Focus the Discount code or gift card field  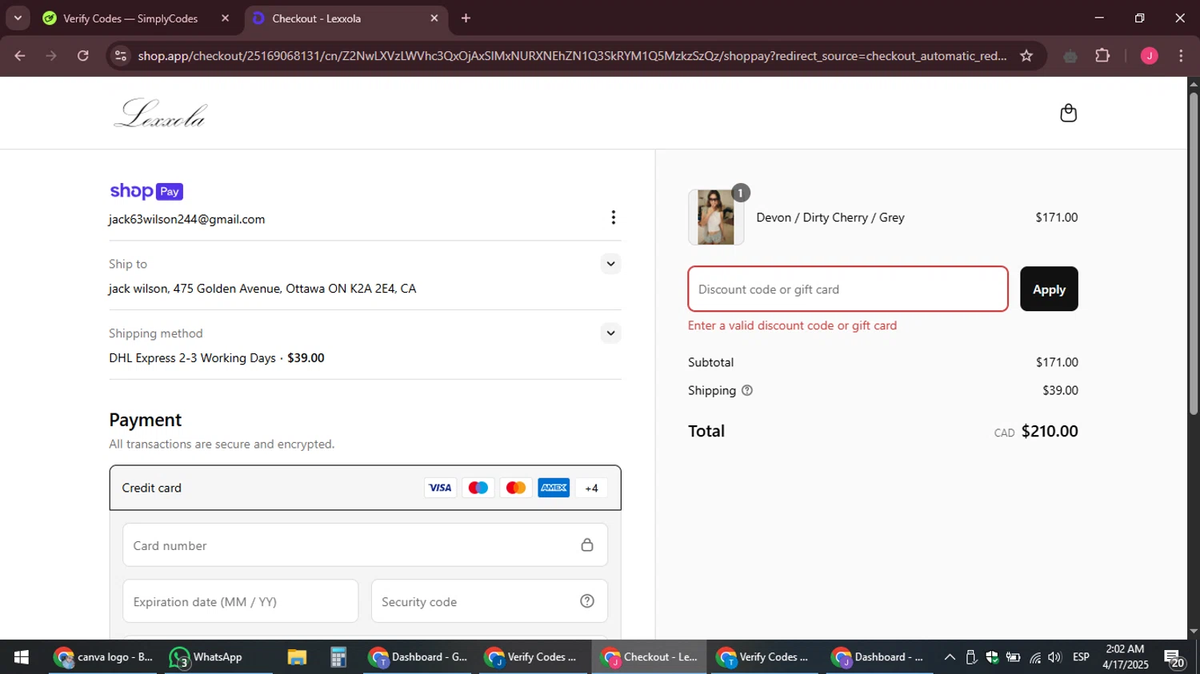pos(848,289)
